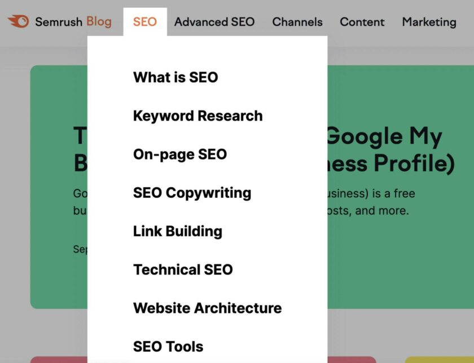Open the Content nav menu
Image resolution: width=474 pixels, height=363 pixels.
(362, 22)
